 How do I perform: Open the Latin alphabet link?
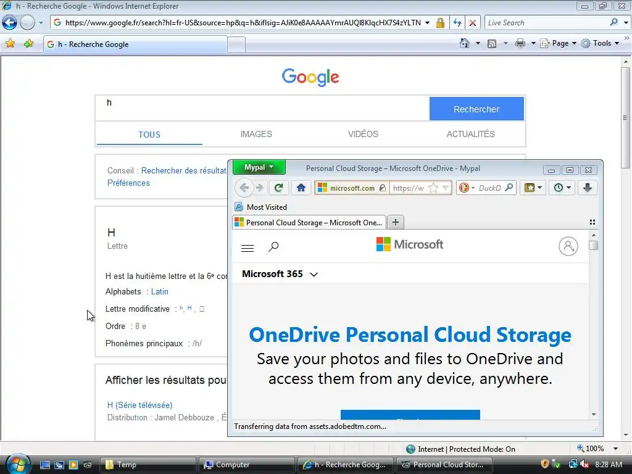tap(160, 291)
